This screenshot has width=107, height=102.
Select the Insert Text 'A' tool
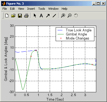(x=41, y=16)
